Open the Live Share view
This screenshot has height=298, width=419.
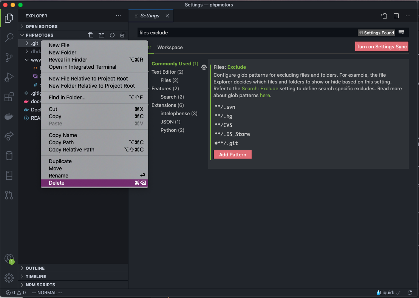pyautogui.click(x=9, y=136)
